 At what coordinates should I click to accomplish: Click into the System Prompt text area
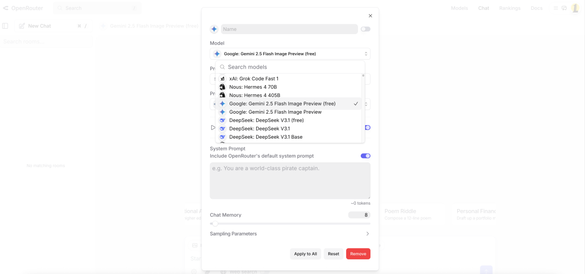tap(290, 181)
